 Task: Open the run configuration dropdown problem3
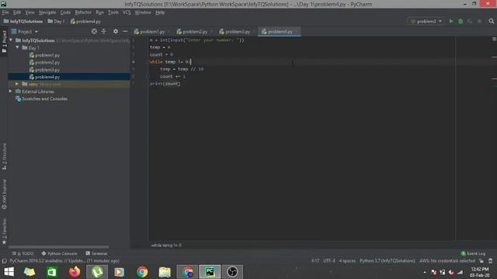coord(426,21)
